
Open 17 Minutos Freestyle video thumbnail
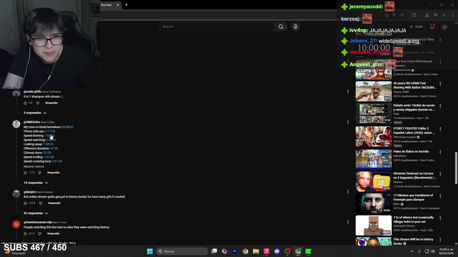click(374, 203)
